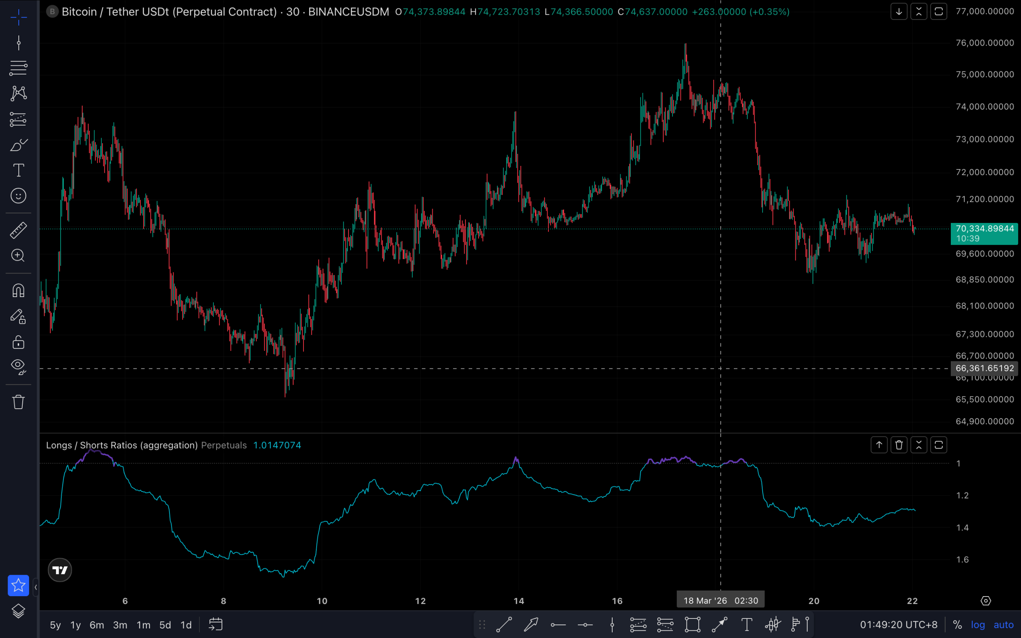This screenshot has height=638, width=1021.
Task: Select the 1d time range
Action: [x=185, y=625]
